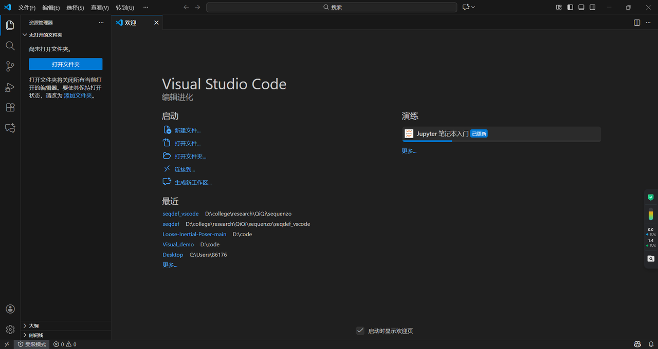Viewport: 658px width, 349px height.
Task: Click the 搜索 command center box
Action: tap(332, 7)
